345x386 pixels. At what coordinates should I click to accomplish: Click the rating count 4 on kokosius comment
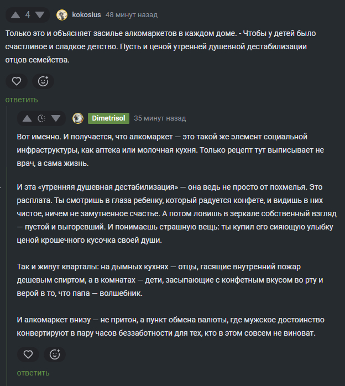point(28,15)
